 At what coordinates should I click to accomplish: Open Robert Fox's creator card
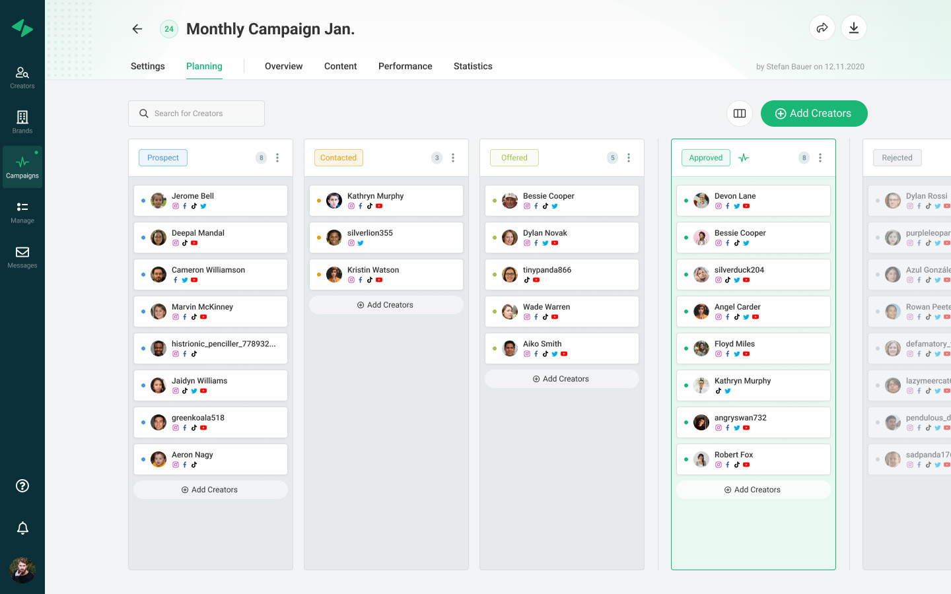click(754, 459)
